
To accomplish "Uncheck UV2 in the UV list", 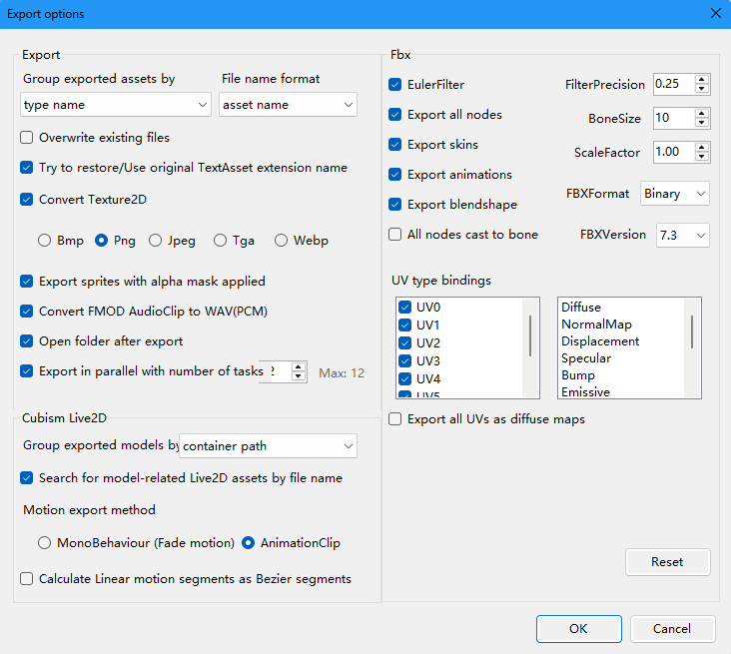I will tap(405, 343).
